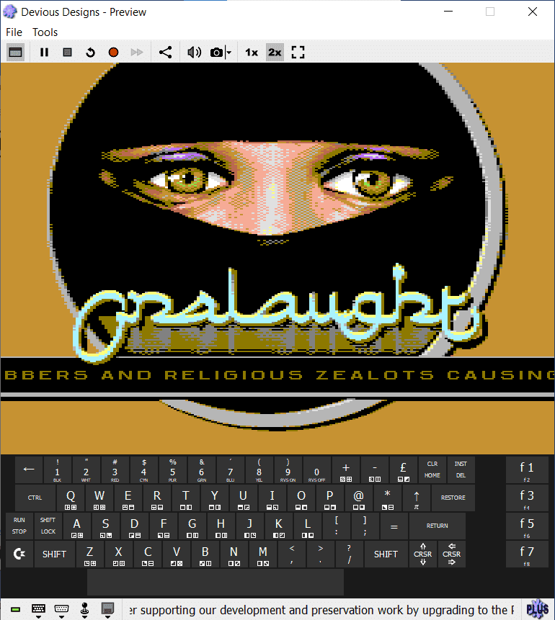Click the Z key

coord(90,554)
